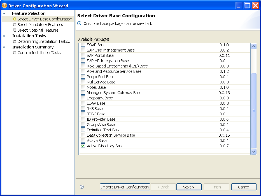Image resolution: width=261 pixels, height=196 pixels.
Task: Click the Driver Configuration Wizard title icon
Action: point(4,5)
